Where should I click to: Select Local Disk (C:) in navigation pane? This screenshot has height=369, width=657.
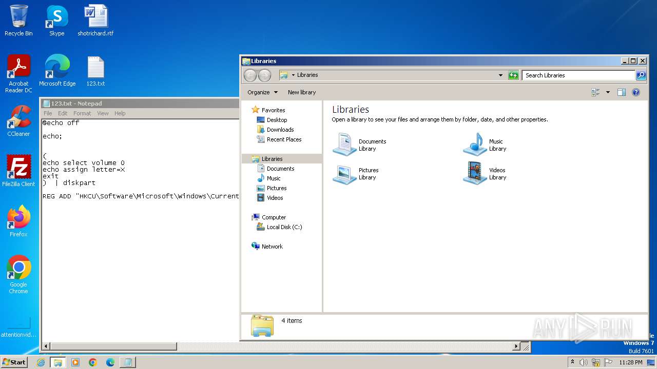(284, 227)
